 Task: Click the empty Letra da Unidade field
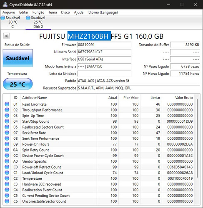pos(104,74)
